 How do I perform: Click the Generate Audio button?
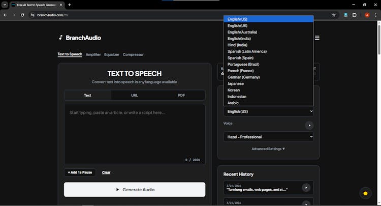(135, 190)
